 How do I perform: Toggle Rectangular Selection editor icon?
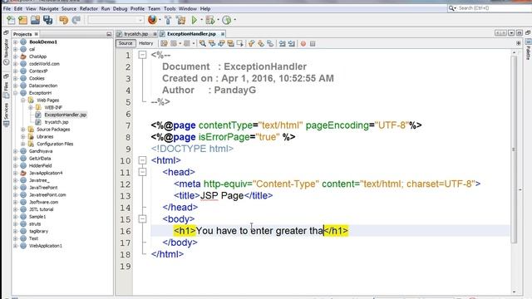coord(240,43)
